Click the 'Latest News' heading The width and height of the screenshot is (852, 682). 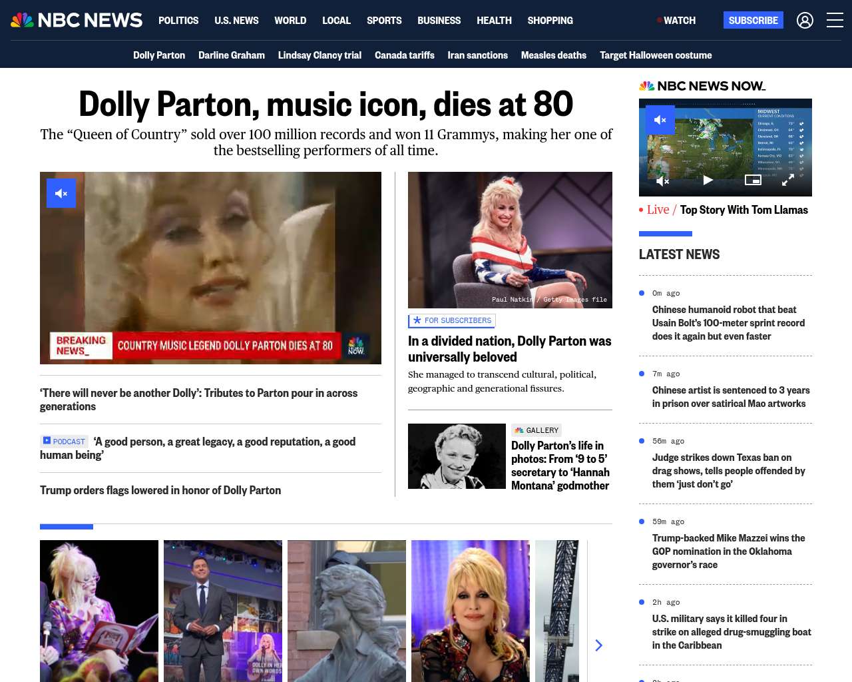point(679,254)
